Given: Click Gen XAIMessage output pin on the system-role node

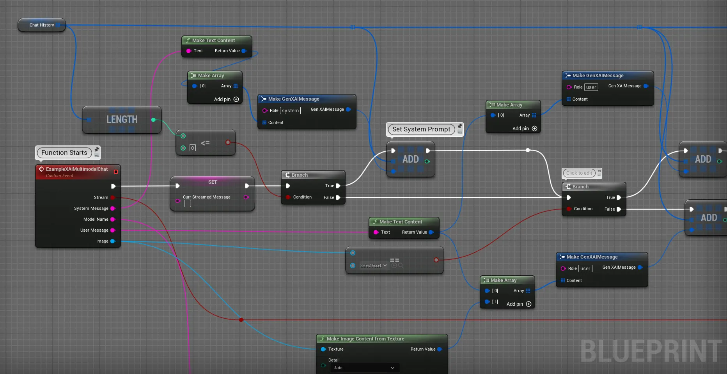Looking at the screenshot, I should (x=349, y=110).
